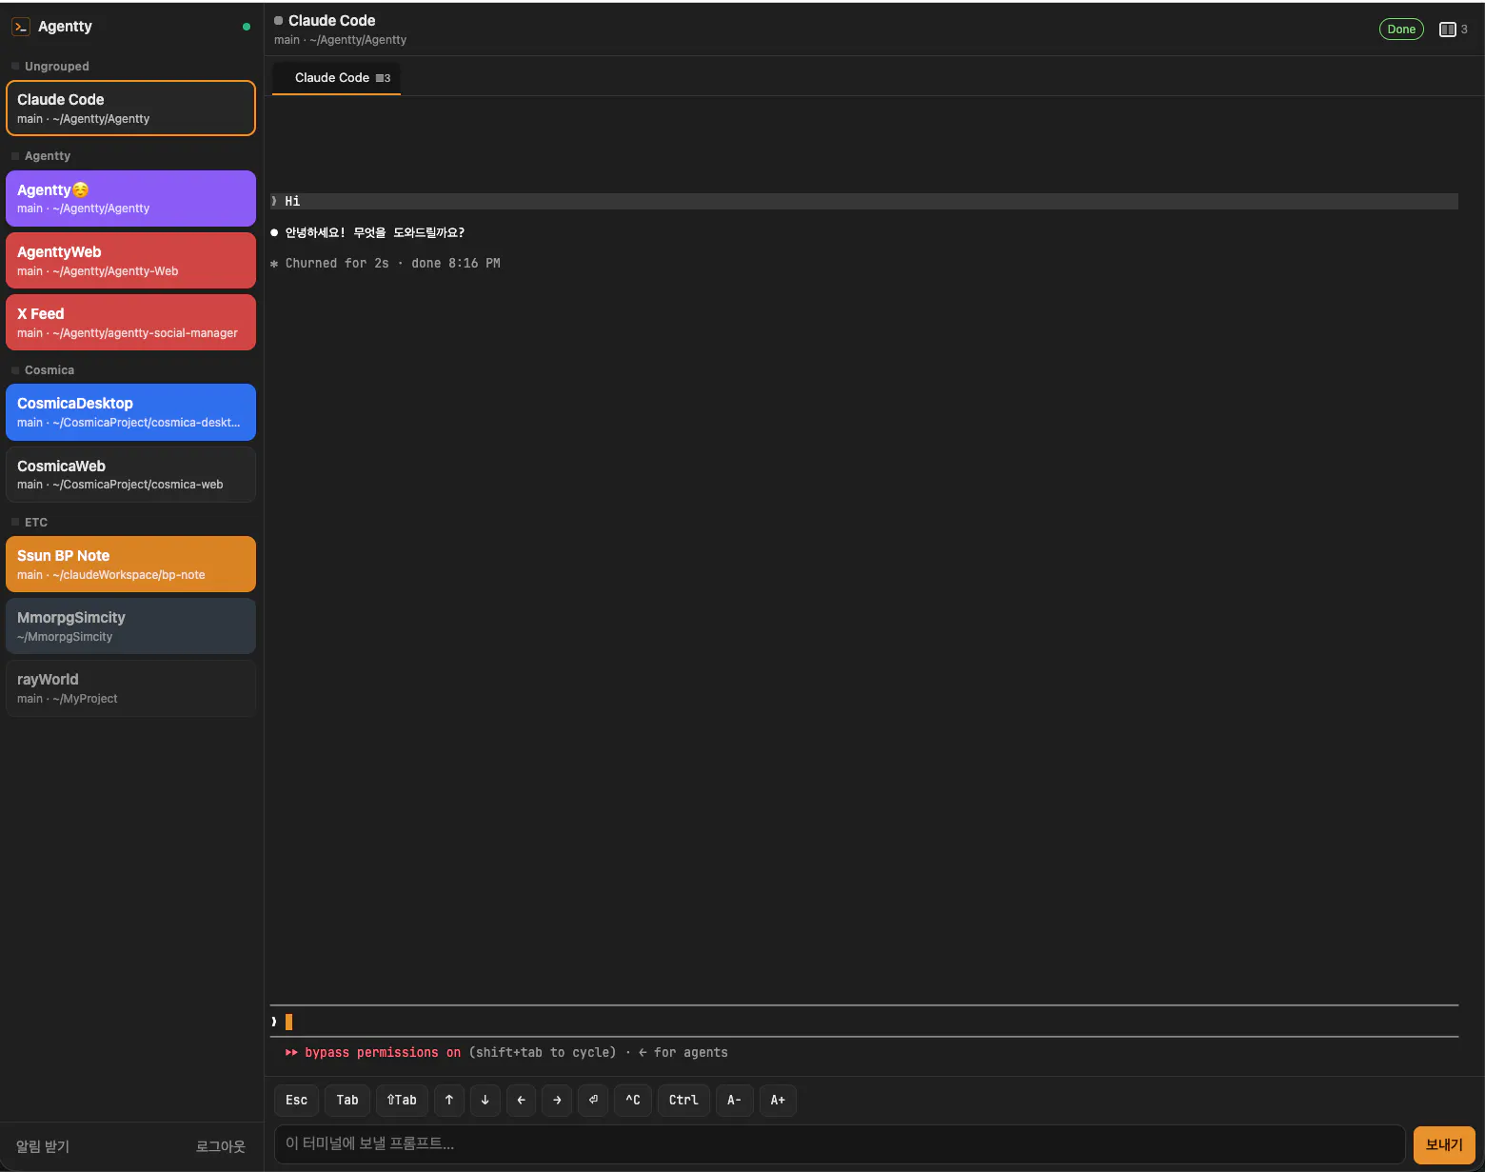Open the AgenttyWeb session
The width and height of the screenshot is (1485, 1172).
[130, 261]
